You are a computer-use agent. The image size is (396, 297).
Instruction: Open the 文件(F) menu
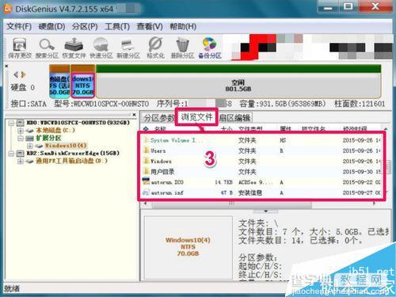pos(19,26)
